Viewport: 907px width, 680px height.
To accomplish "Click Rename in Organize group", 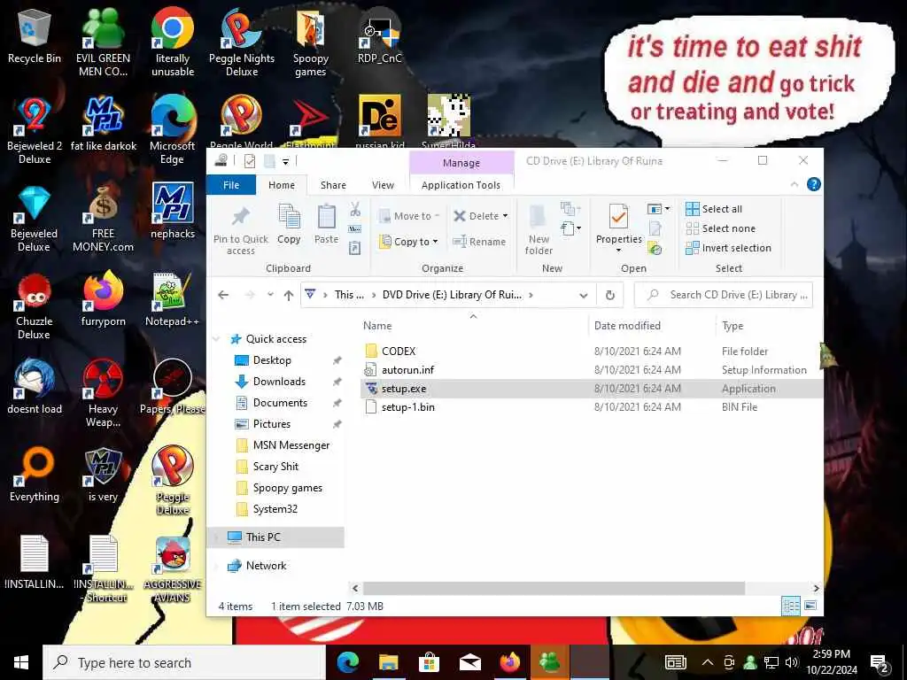I will coord(479,242).
